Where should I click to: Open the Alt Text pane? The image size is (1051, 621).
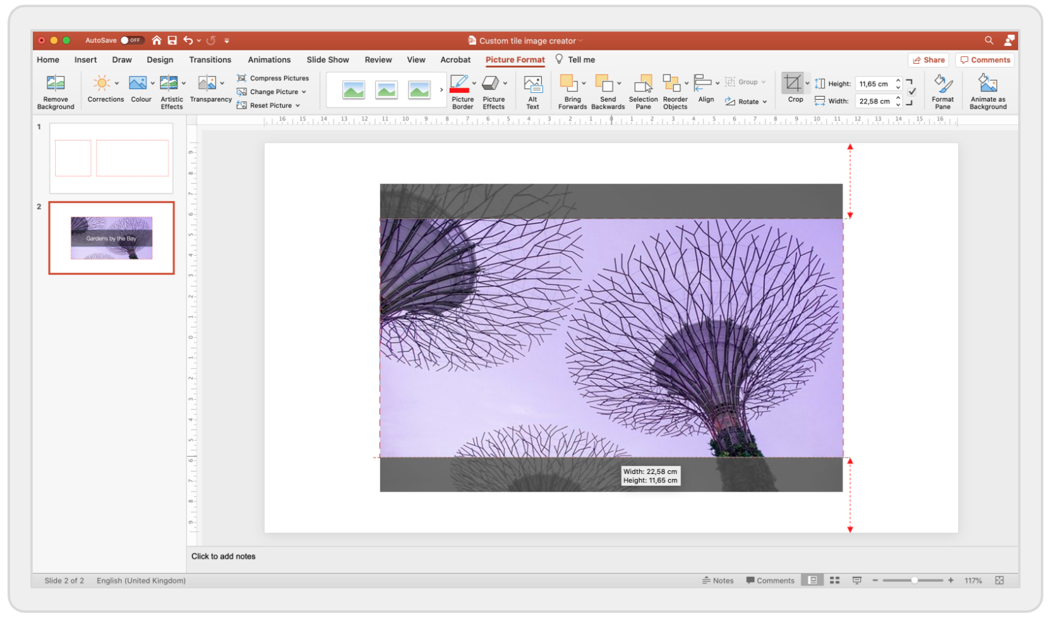point(533,90)
